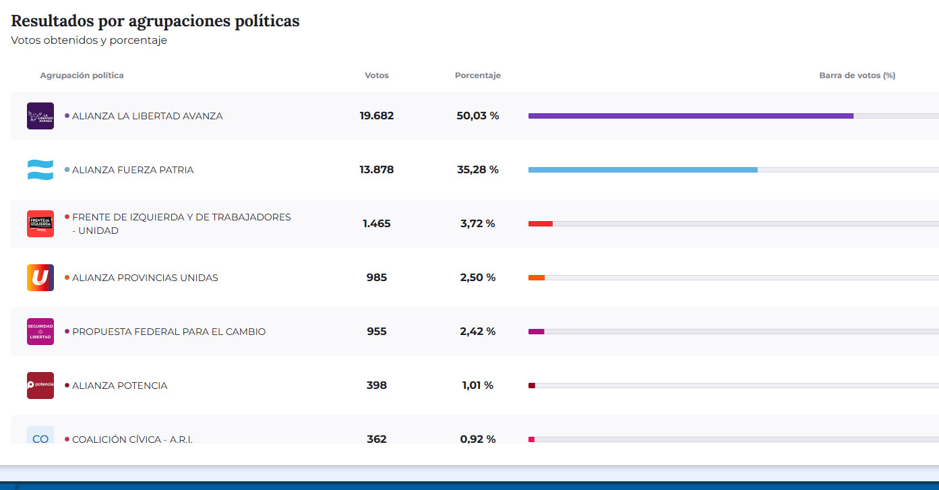Click the purple La Libertad Avanza vote bar

point(690,116)
